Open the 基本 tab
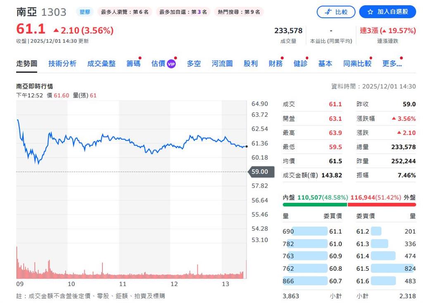This screenshot has height=303, width=423. pyautogui.click(x=325, y=64)
